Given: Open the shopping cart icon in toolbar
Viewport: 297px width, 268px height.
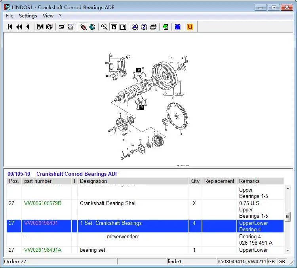Looking at the screenshot, I should [61, 27].
